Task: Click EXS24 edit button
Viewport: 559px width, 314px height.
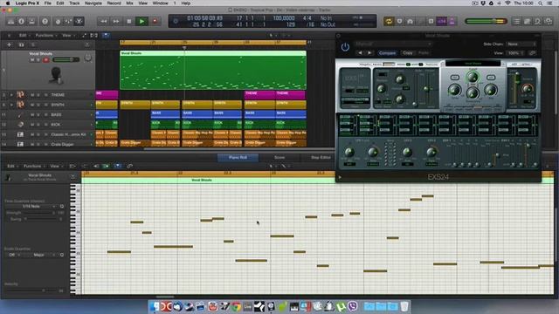Action: (x=514, y=65)
